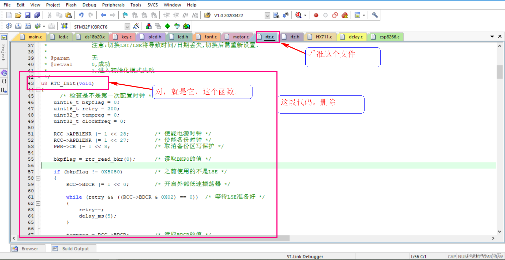Toggle a breakpoint with the red circle icon
The image size is (505, 260).
[x=316, y=15]
